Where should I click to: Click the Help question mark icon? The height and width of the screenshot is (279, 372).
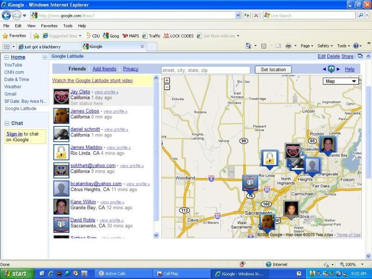[356, 46]
